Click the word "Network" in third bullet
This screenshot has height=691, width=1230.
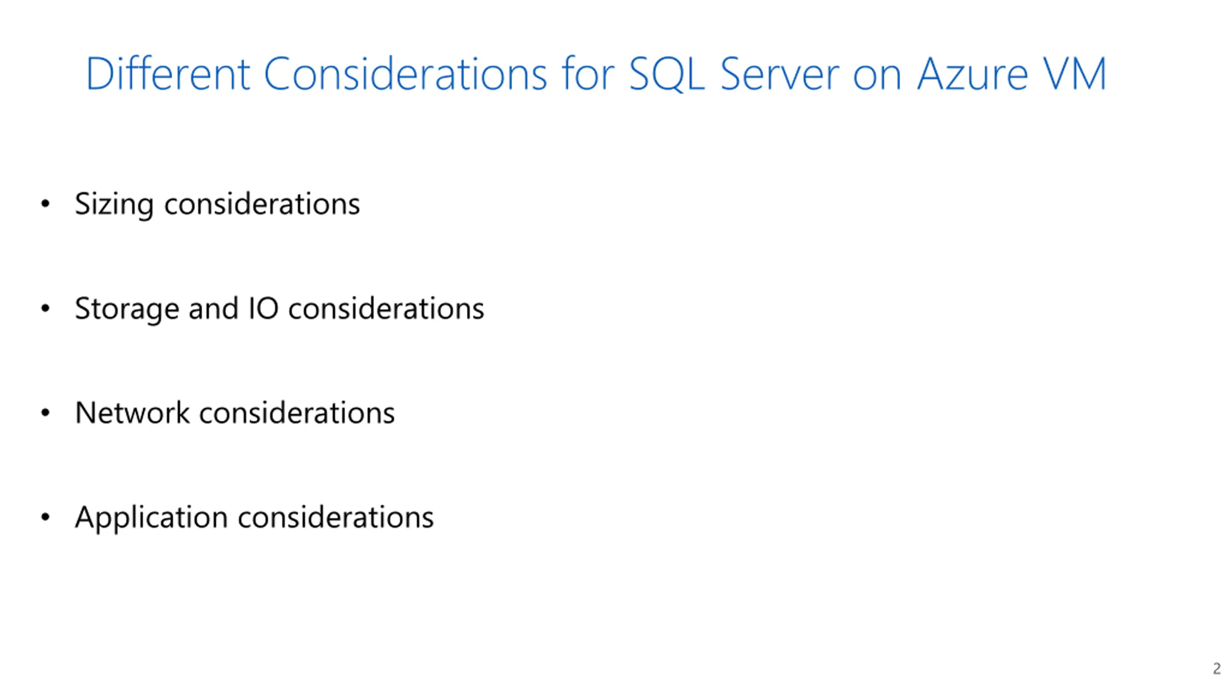[133, 413]
